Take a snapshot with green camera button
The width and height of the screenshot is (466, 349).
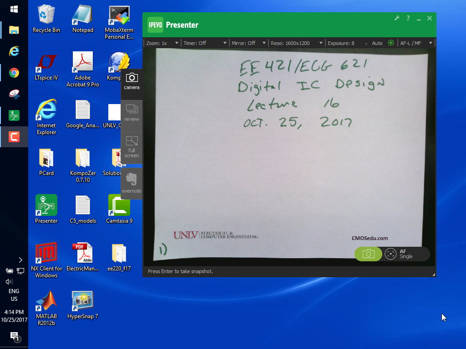point(368,254)
